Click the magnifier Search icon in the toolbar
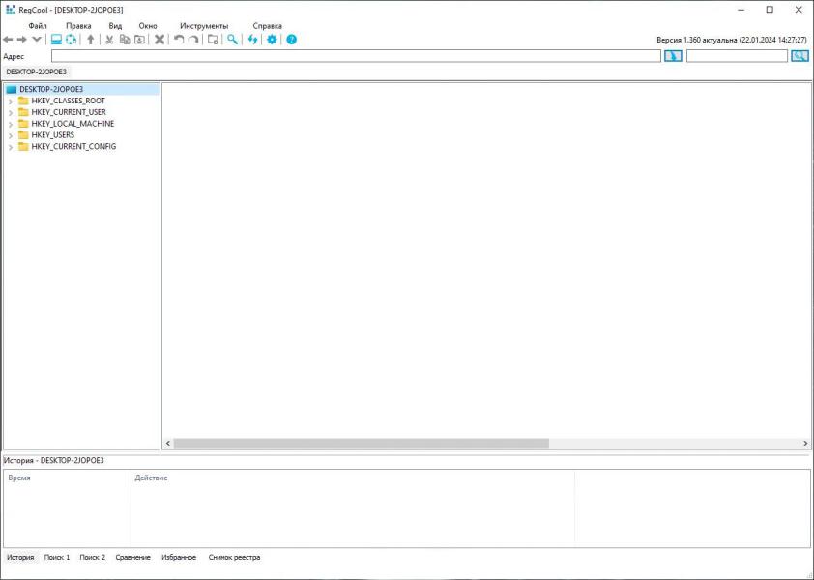The width and height of the screenshot is (814, 580). [x=233, y=40]
